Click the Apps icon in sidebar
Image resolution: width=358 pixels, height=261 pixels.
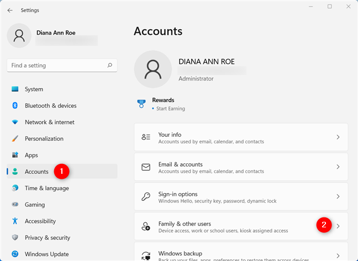15,156
